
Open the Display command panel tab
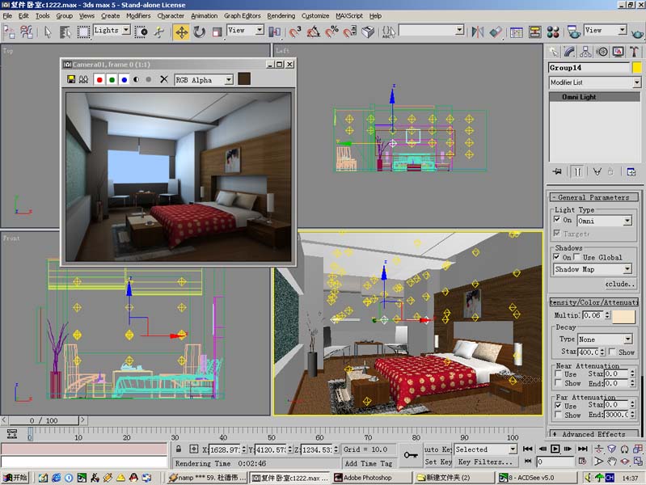click(618, 52)
